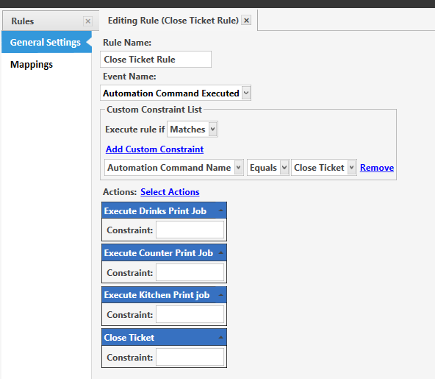Select the General Settings section
Screen dimensions: 435x379
tap(46, 42)
